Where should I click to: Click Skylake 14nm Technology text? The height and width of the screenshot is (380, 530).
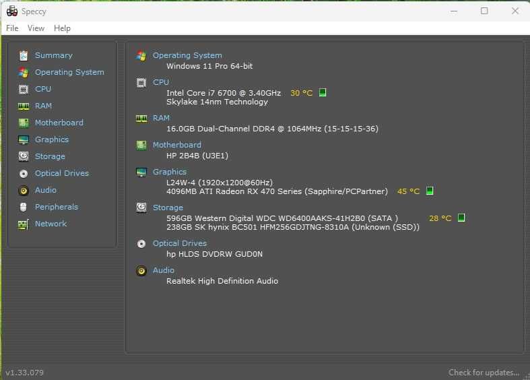217,102
